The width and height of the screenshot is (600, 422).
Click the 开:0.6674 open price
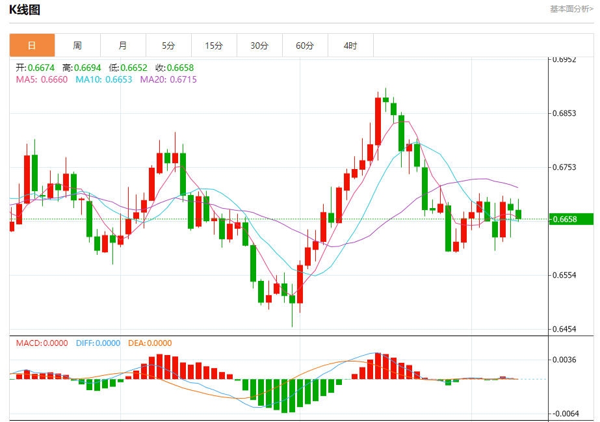(x=35, y=68)
